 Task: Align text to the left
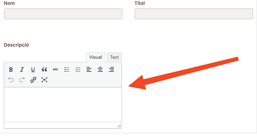(x=89, y=70)
